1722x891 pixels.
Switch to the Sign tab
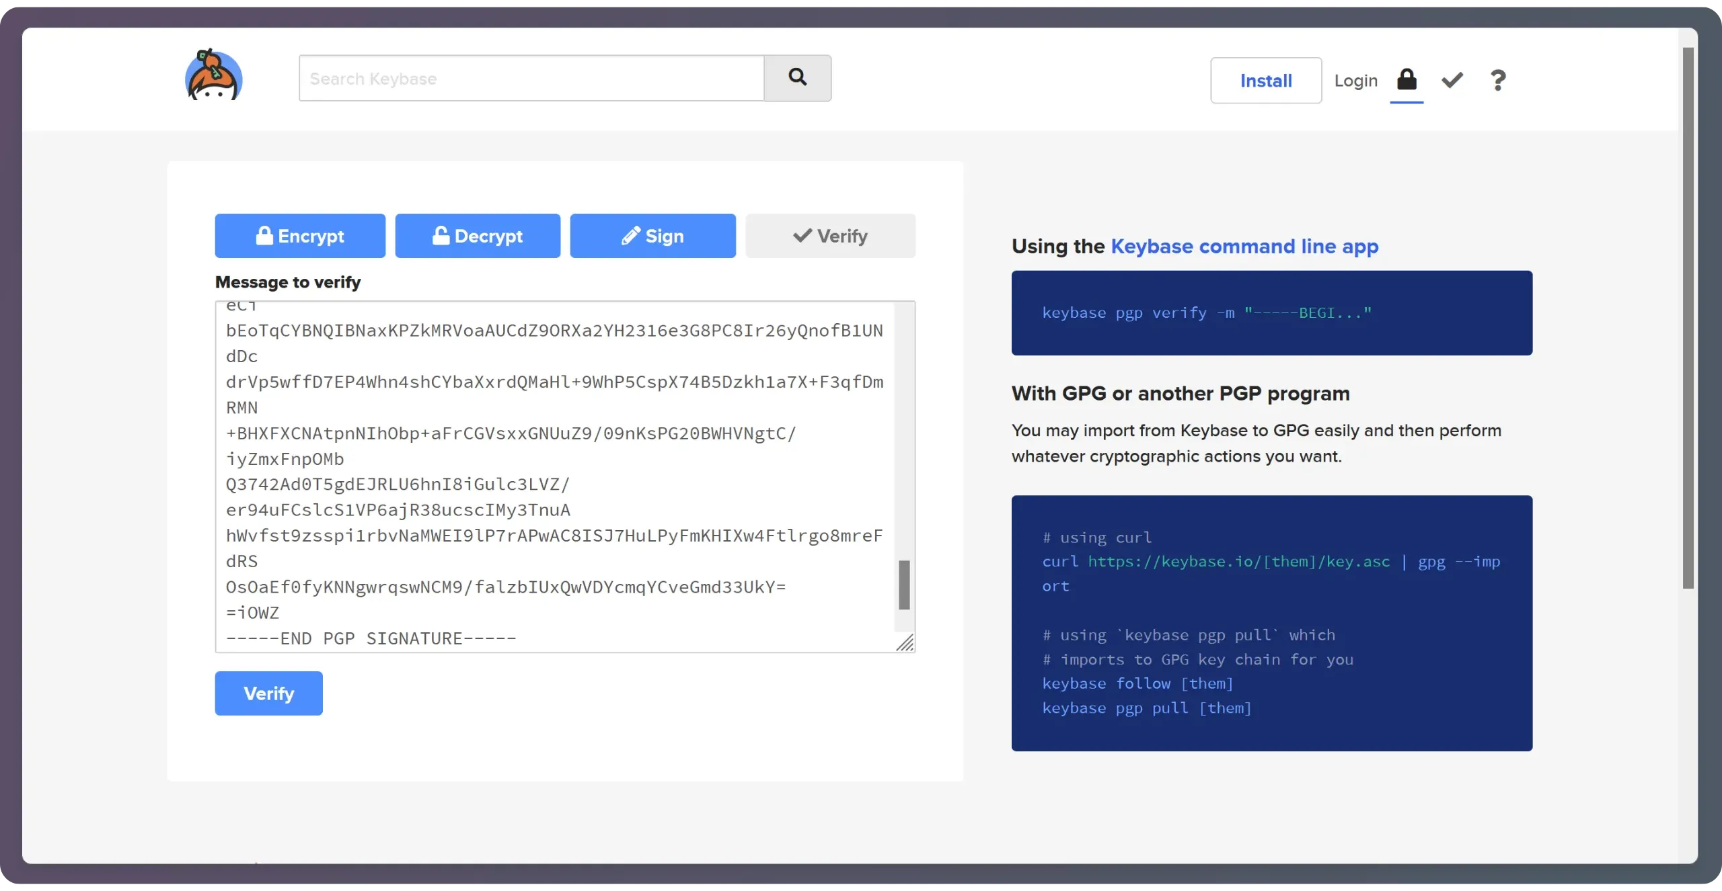[x=652, y=236]
